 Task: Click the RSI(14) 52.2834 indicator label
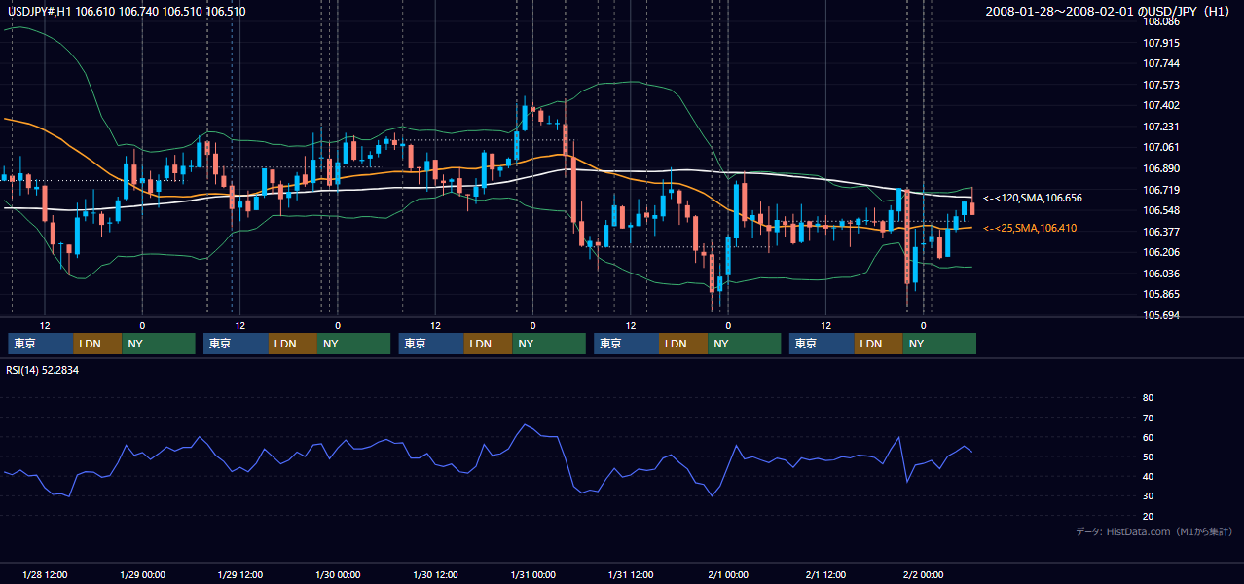(x=42, y=370)
